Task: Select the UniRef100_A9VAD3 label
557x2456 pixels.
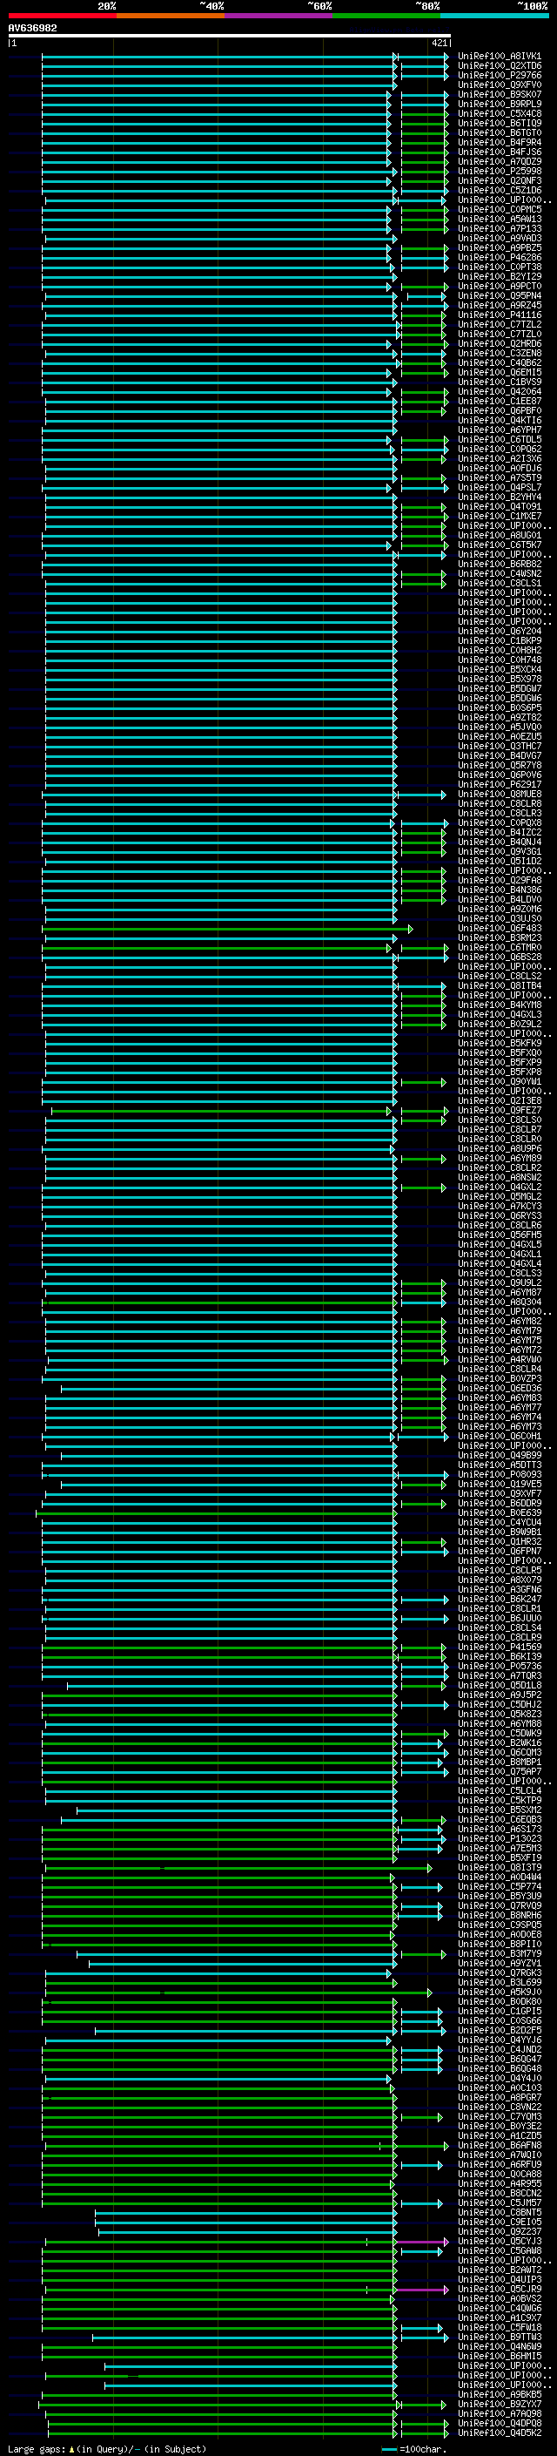Action: click(x=499, y=239)
